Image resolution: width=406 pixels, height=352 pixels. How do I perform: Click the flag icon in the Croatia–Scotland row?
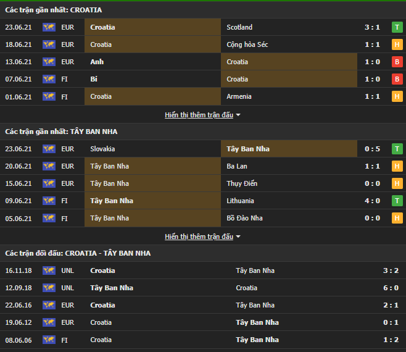[49, 27]
